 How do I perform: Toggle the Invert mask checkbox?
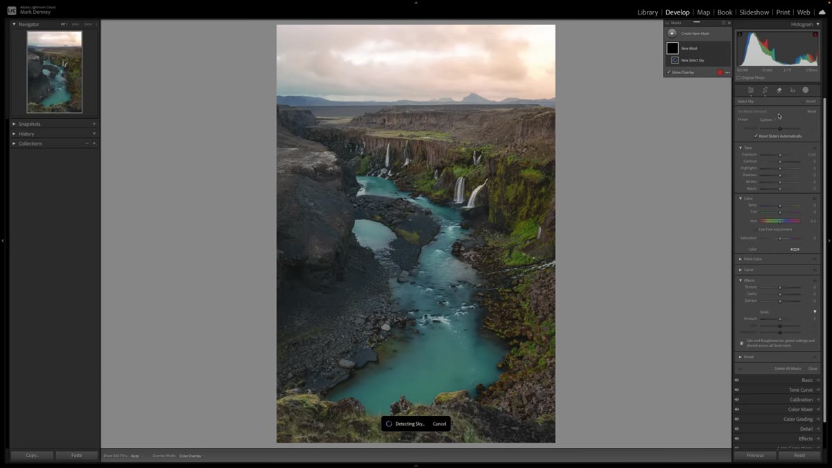(x=803, y=101)
